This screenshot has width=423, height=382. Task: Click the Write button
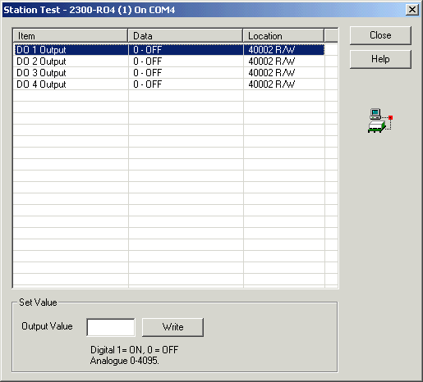(x=172, y=327)
